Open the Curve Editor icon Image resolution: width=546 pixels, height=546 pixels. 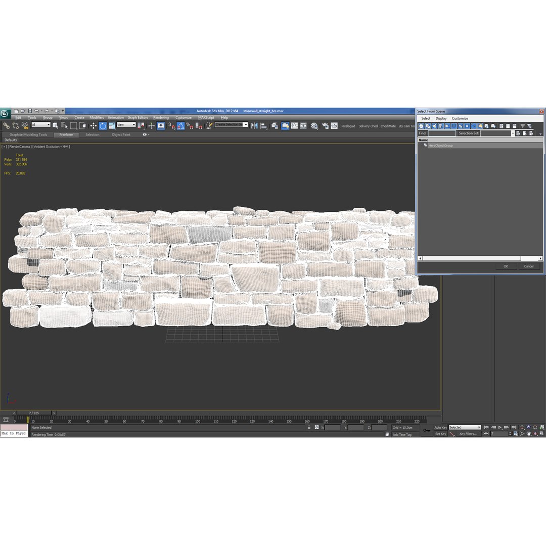click(x=295, y=126)
